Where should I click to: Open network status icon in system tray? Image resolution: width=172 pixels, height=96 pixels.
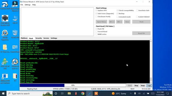[144, 94]
